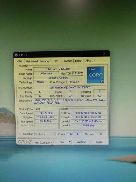This screenshot has height=182, width=136.
Task: Click the Max TDP value 125.0 W
Action: 78,73
